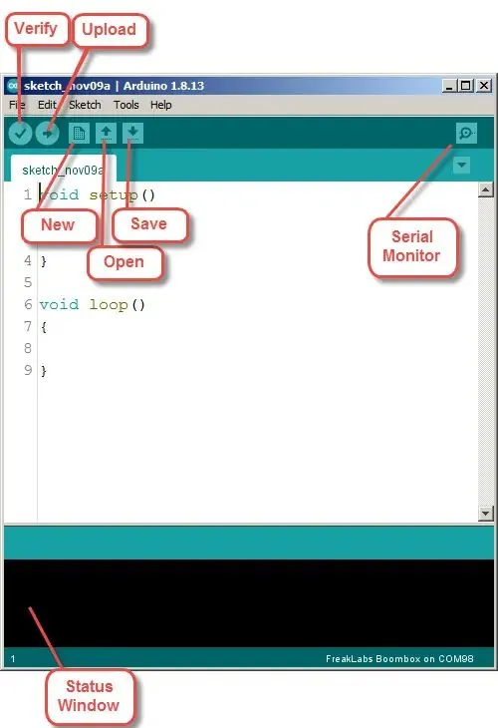Viewport: 498px width, 728px height.
Task: Open the Tools menu
Action: point(126,105)
